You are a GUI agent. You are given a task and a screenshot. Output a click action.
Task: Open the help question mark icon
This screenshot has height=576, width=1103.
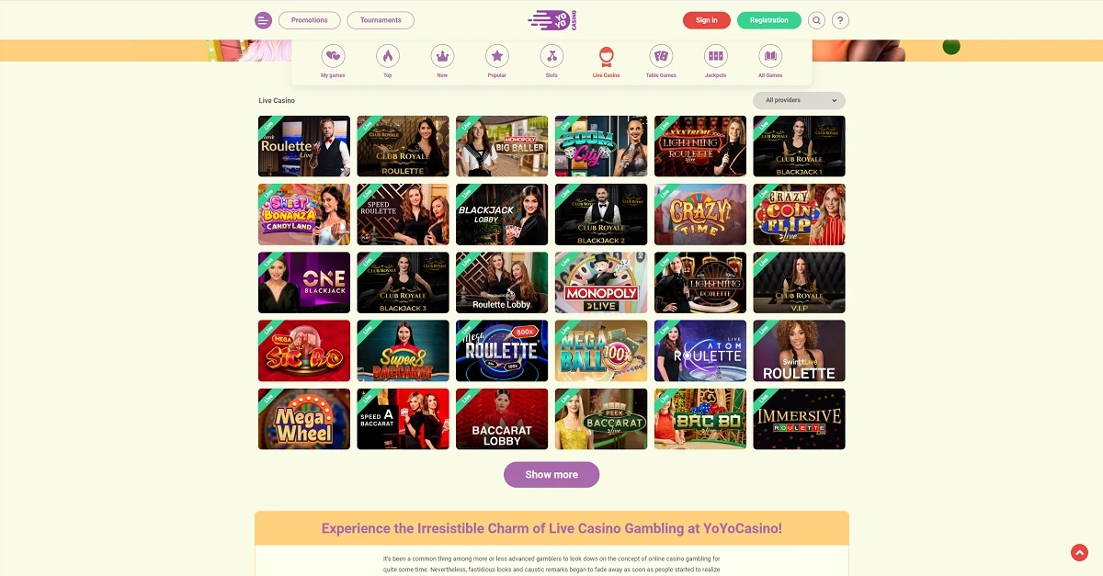[840, 20]
